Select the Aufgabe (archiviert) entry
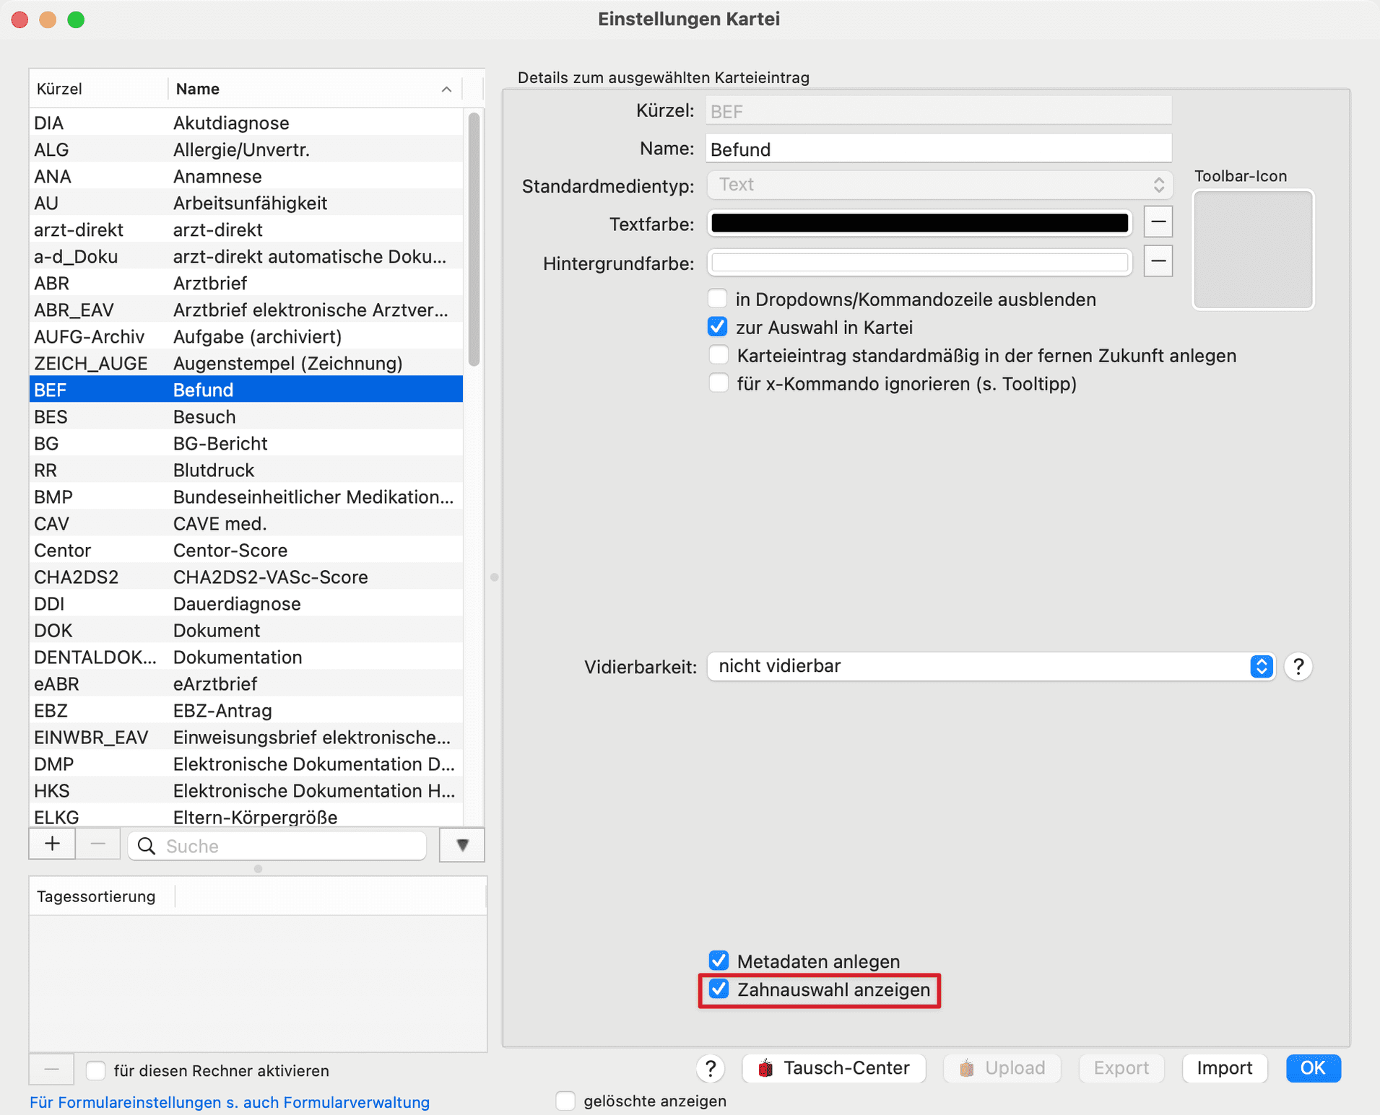The image size is (1380, 1115). 246,336
